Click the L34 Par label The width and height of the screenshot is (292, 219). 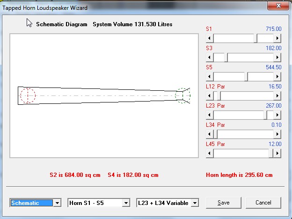click(x=215, y=125)
